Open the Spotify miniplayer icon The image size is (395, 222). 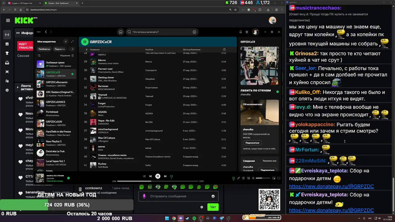pos(274,178)
